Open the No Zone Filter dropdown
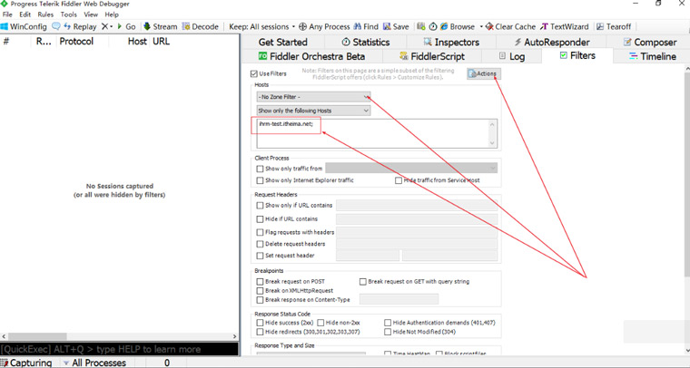Image resolution: width=690 pixels, height=368 pixels. click(314, 97)
